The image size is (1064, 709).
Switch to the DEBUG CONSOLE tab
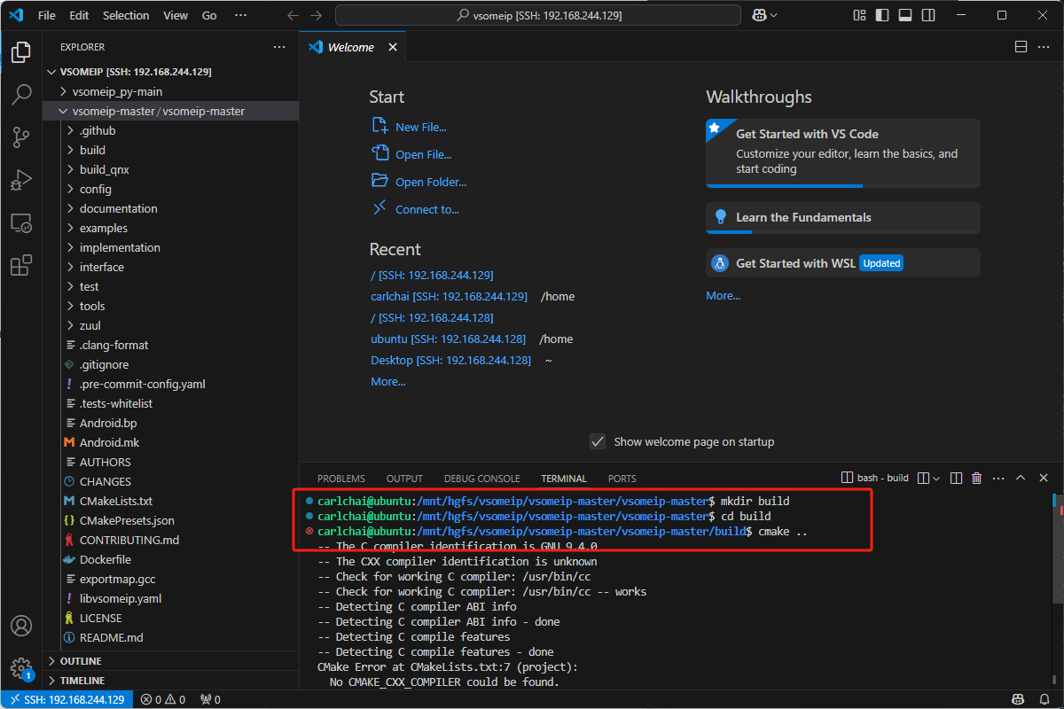tap(481, 479)
